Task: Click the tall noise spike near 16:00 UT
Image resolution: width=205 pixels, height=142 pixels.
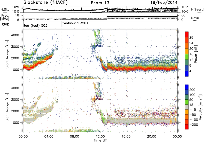Action: [127, 8]
